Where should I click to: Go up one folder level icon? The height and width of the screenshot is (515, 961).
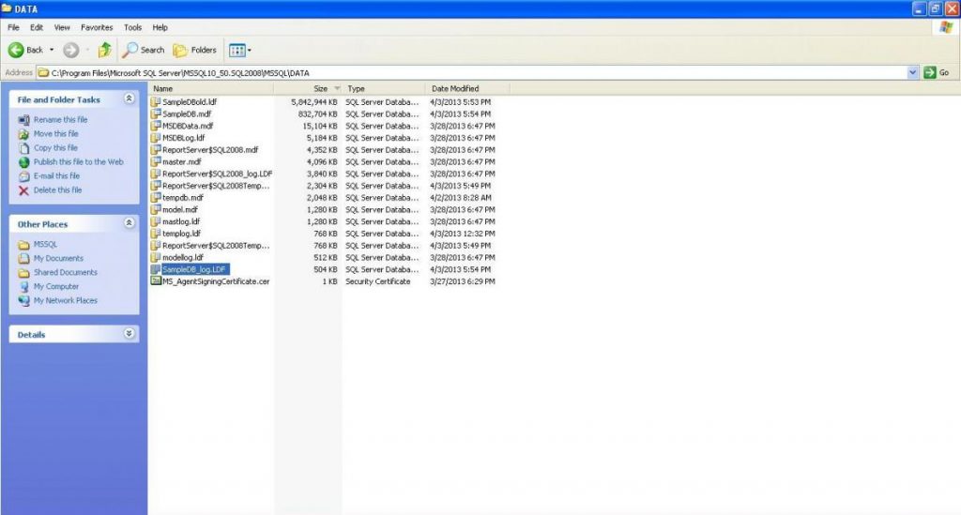point(105,51)
